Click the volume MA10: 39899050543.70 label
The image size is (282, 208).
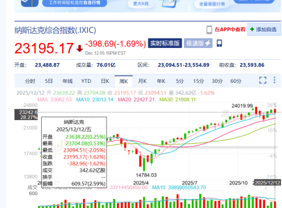[x=179, y=188]
